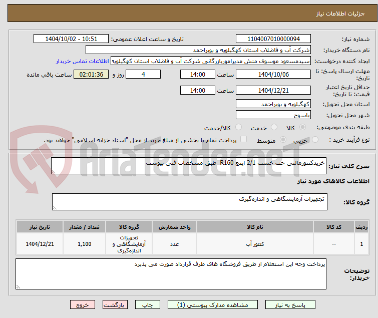Viewport: 378px width, 318px height.
Task: Click the واحد شمارش column header
Action: click(175, 227)
